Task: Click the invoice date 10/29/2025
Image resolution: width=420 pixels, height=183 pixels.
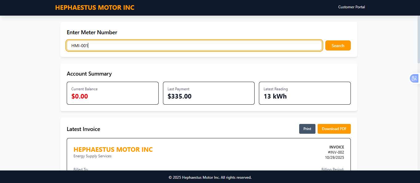Action: (x=334, y=158)
